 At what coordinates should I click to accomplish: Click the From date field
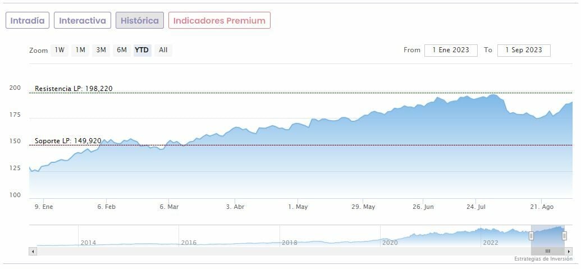tap(451, 50)
